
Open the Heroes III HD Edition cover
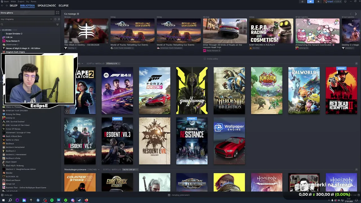[x=229, y=91]
